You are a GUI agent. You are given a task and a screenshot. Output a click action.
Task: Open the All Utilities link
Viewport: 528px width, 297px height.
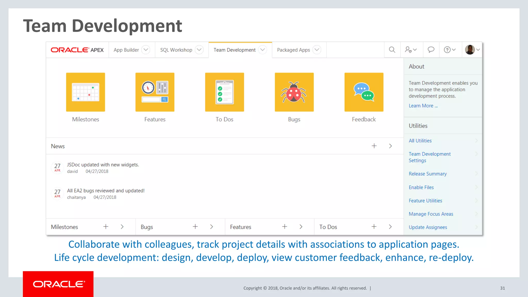pos(420,141)
